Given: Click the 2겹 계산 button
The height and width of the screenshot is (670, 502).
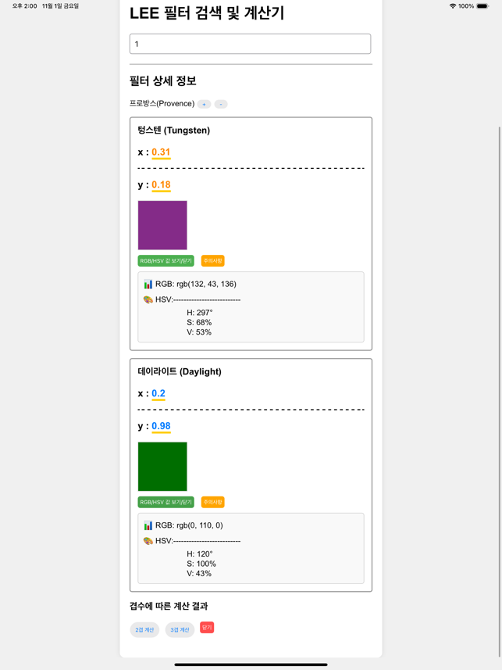Looking at the screenshot, I should [x=144, y=630].
